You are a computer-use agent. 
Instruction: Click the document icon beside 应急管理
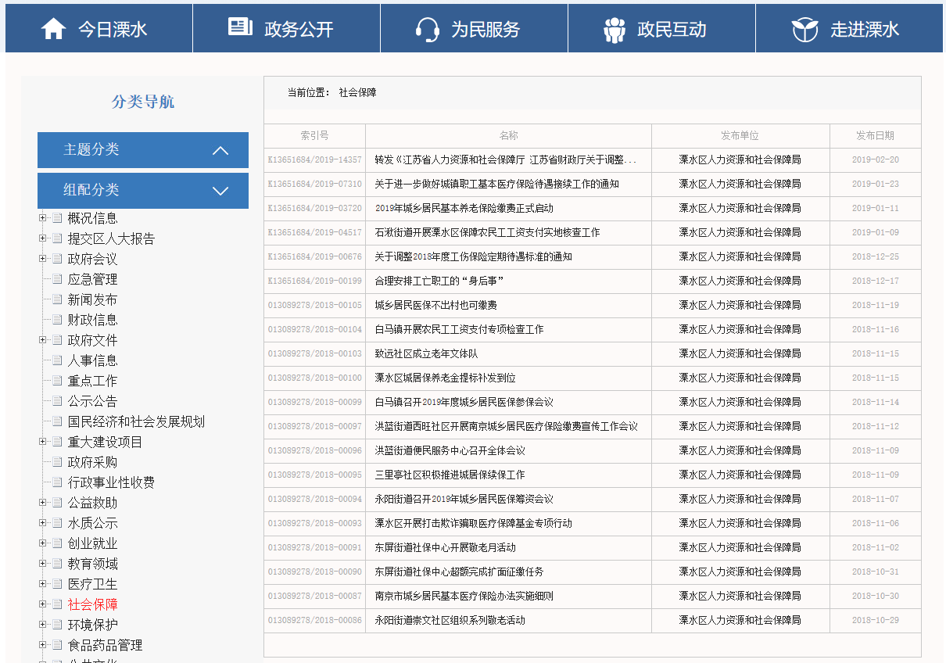point(57,279)
